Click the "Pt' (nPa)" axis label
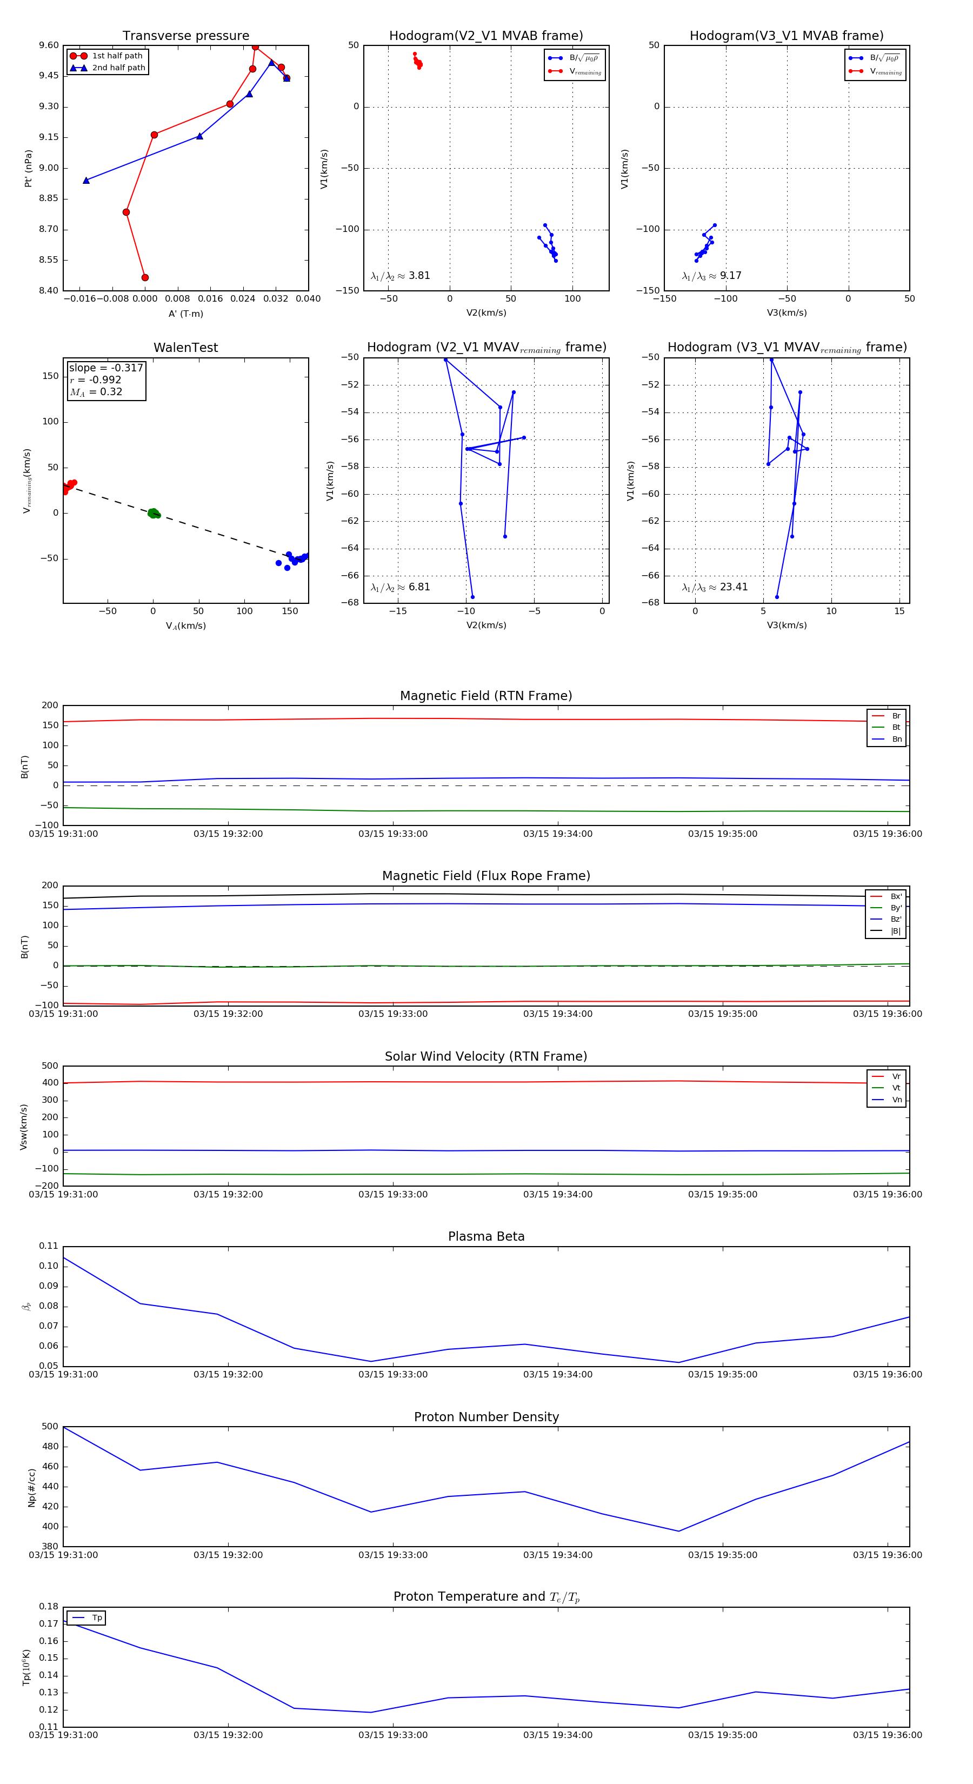Viewport: 973px width, 1784px height. pyautogui.click(x=29, y=168)
